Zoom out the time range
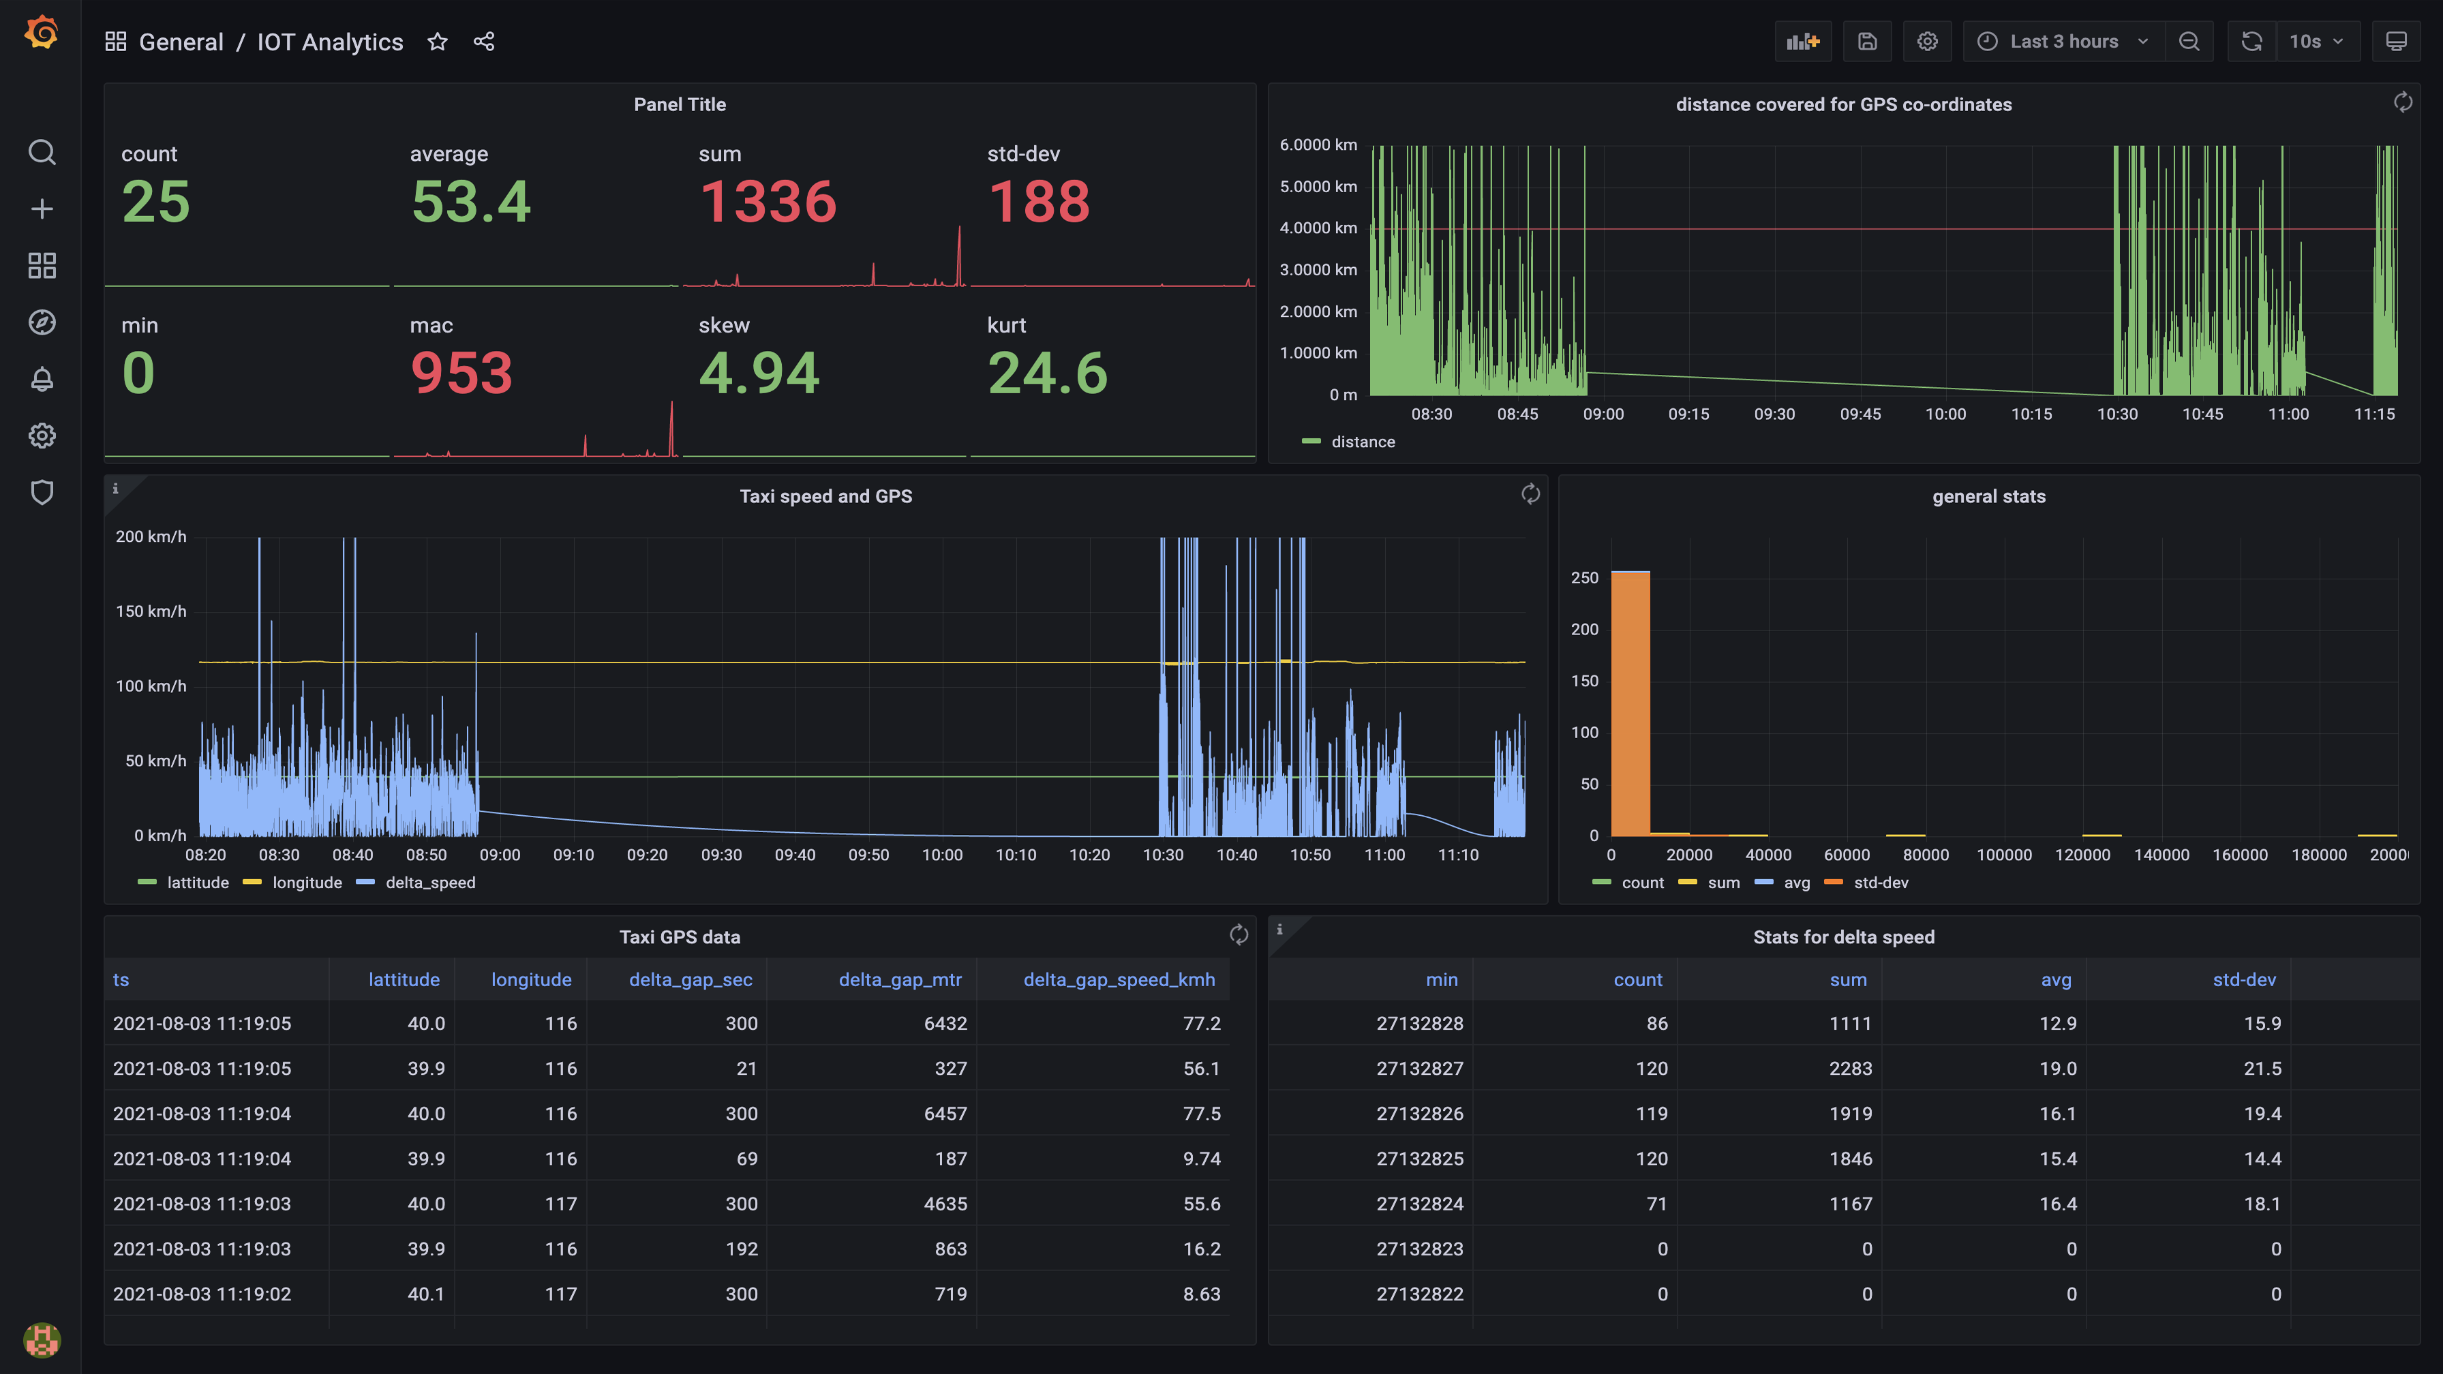Viewport: 2443px width, 1374px height. [2189, 41]
